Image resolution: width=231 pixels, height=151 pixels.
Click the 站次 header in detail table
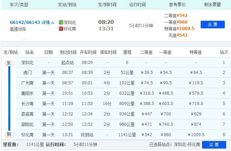224,52
